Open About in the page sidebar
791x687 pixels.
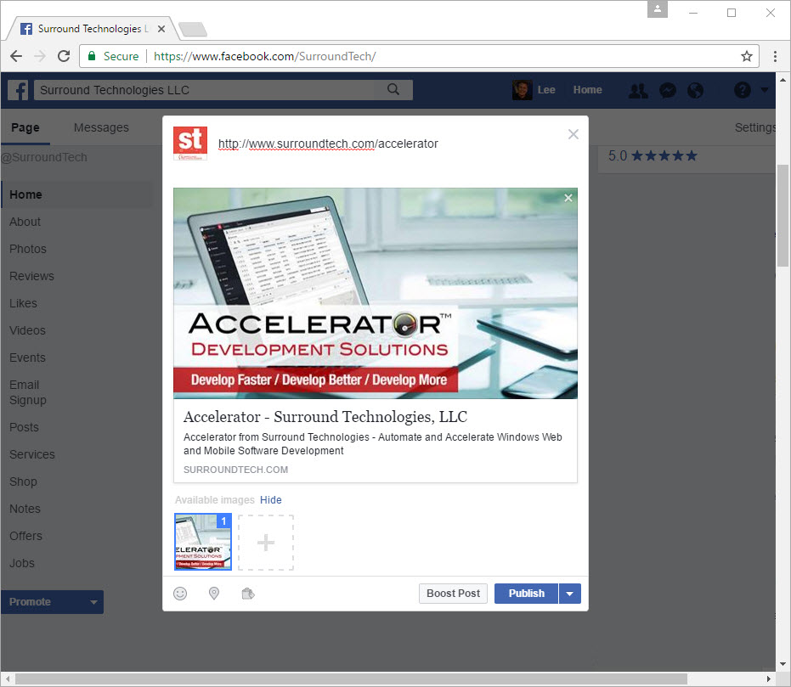(25, 222)
